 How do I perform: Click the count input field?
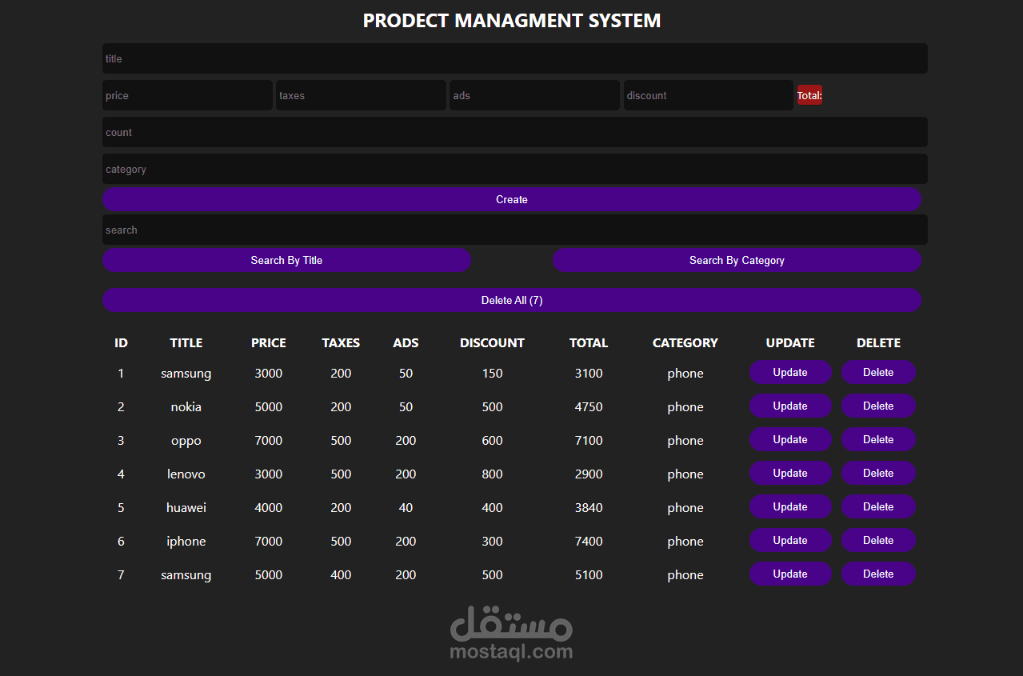pos(514,132)
